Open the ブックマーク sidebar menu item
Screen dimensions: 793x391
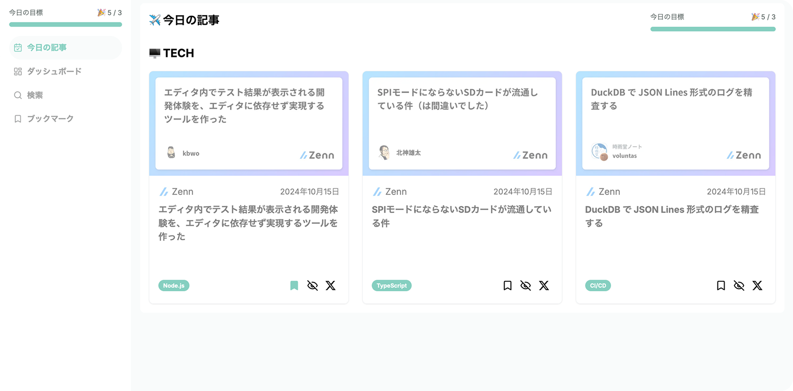(x=50, y=119)
